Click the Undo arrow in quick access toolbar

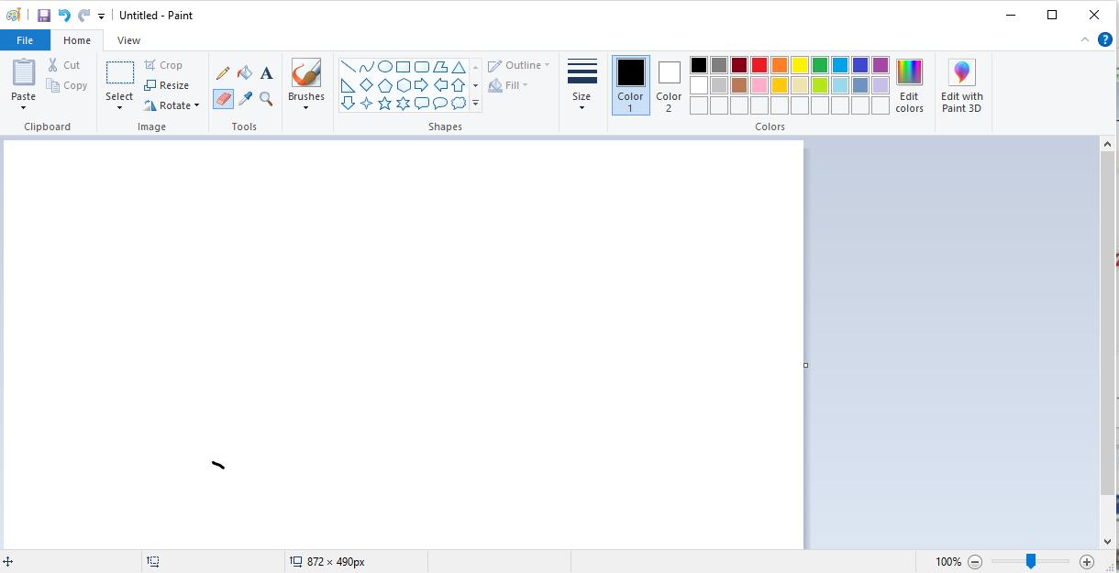(63, 16)
